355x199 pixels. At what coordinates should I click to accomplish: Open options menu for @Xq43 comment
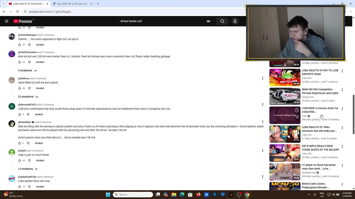tap(263, 151)
